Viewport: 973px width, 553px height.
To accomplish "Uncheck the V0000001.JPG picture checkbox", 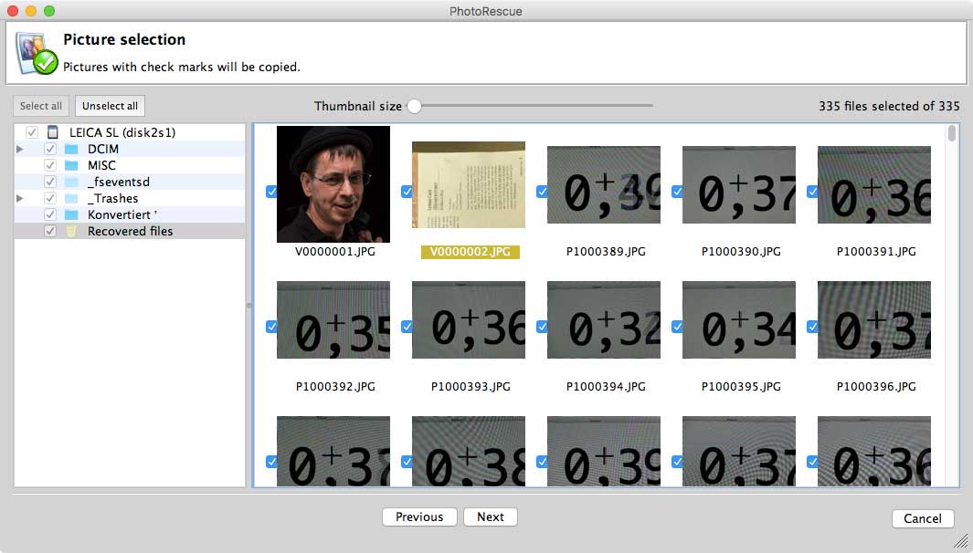I will pos(271,192).
